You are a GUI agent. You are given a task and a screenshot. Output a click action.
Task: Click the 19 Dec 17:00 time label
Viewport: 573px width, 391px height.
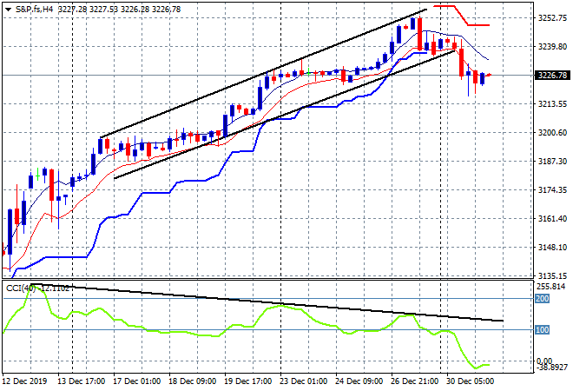tap(247, 381)
